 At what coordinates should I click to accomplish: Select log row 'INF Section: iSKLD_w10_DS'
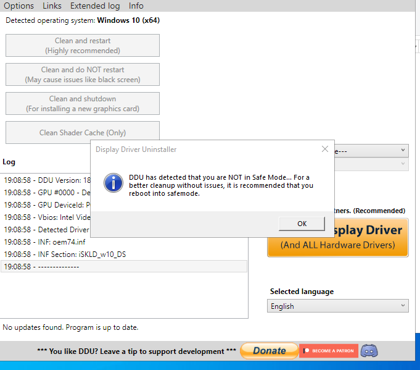click(x=124, y=254)
